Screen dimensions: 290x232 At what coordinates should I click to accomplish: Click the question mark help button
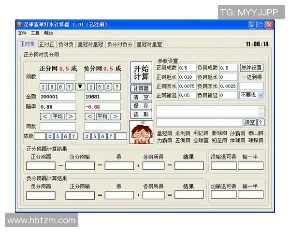261,122
